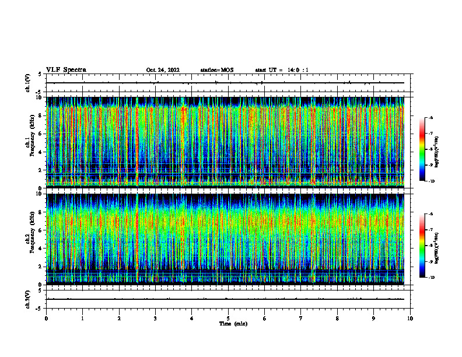Click the "2" tick on ch.2 frequency axis

pos(40,267)
